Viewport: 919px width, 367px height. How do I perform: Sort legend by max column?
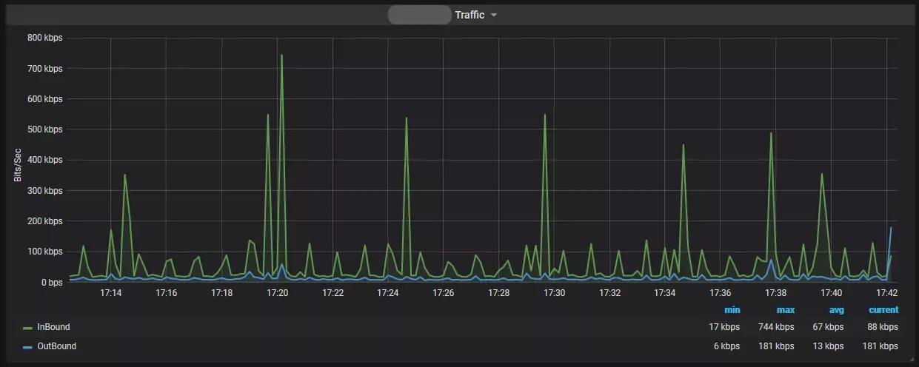[785, 310]
